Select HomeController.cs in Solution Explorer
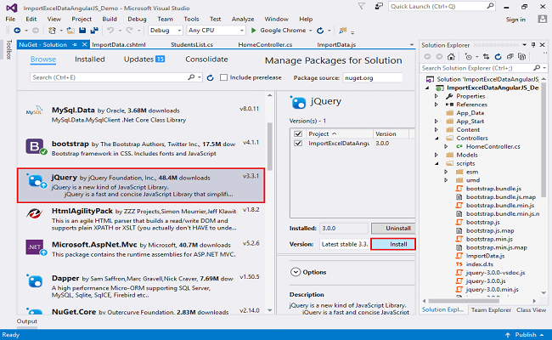This screenshot has height=340, width=552. coord(493,146)
